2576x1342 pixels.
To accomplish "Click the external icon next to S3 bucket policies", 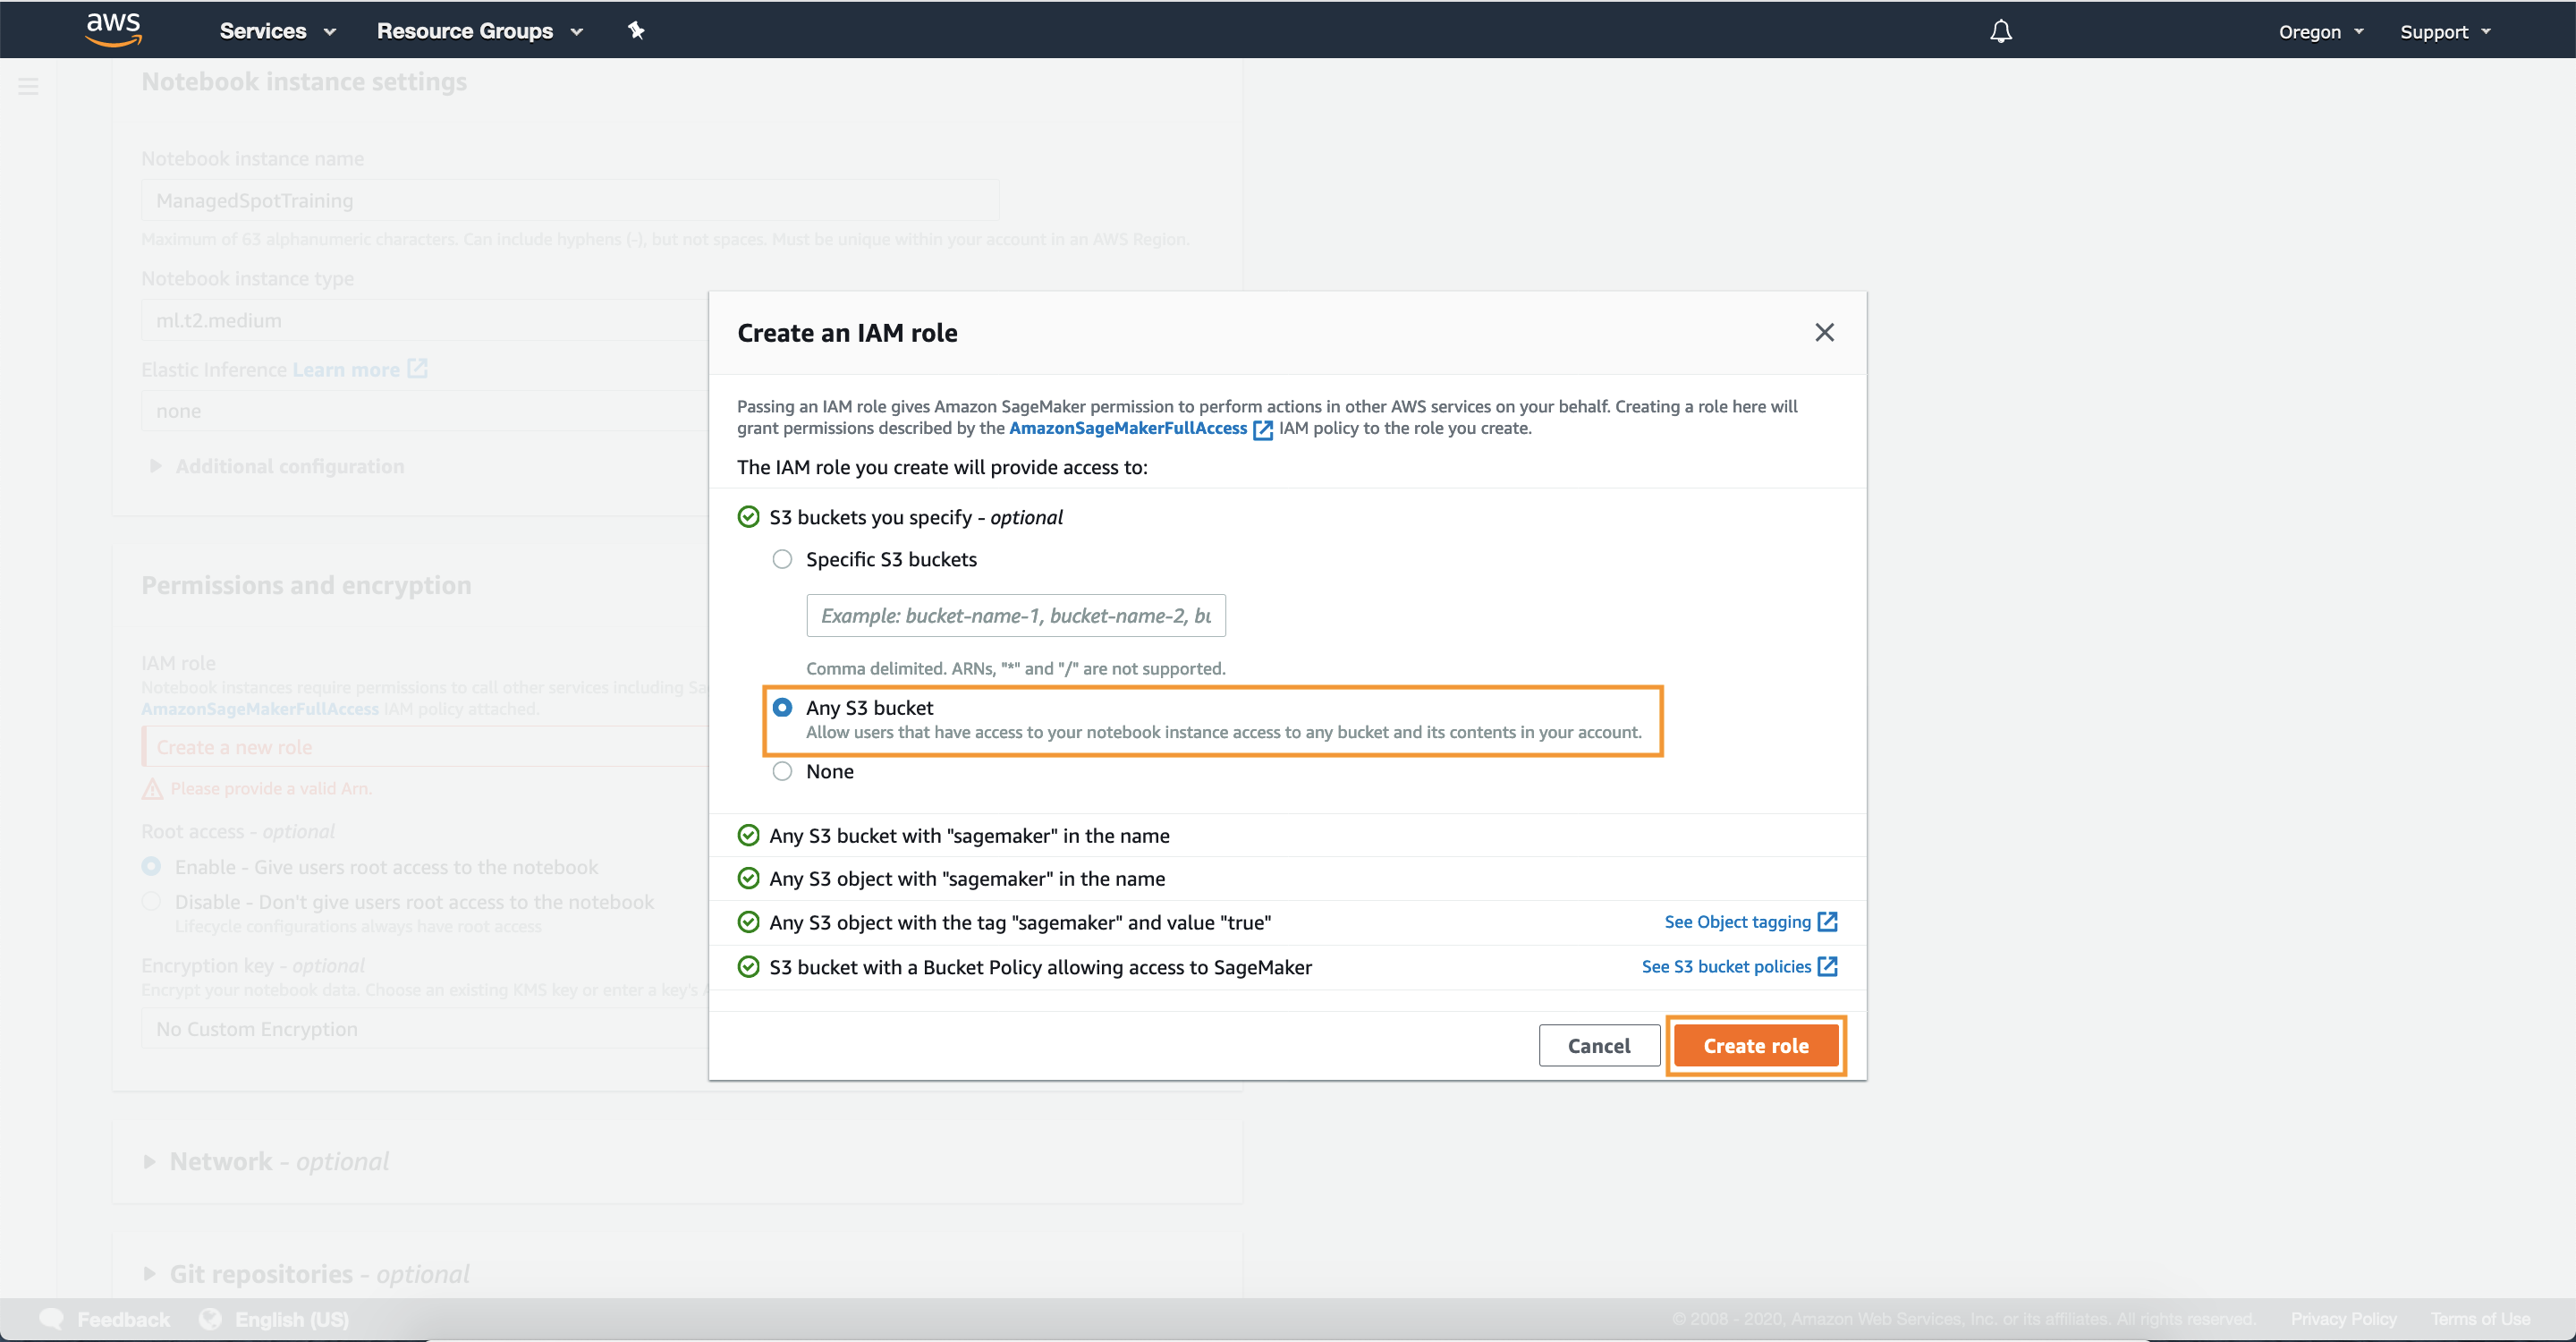I will click(1827, 967).
